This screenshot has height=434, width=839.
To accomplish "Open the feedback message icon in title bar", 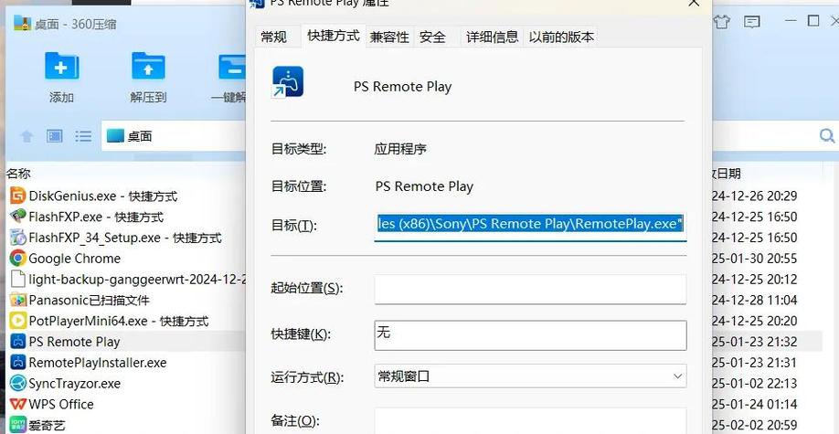I will [751, 21].
